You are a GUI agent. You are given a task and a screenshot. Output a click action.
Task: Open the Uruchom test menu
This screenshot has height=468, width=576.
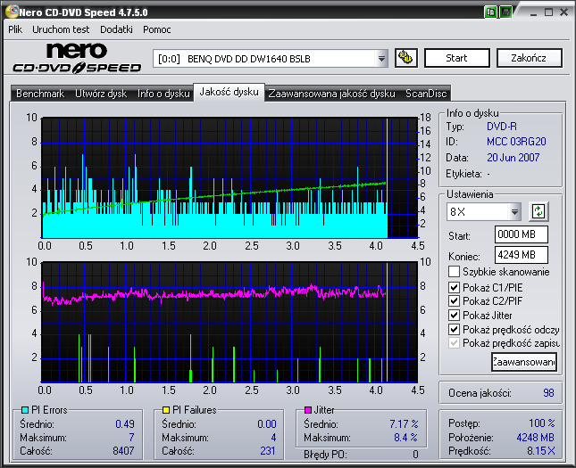point(61,29)
